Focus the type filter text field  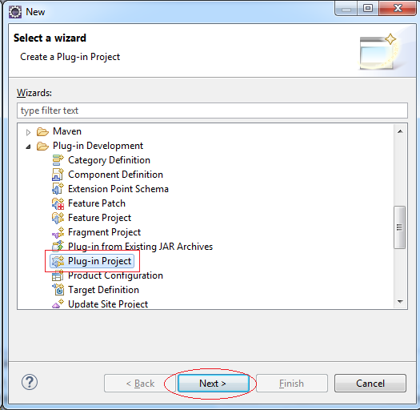click(212, 111)
